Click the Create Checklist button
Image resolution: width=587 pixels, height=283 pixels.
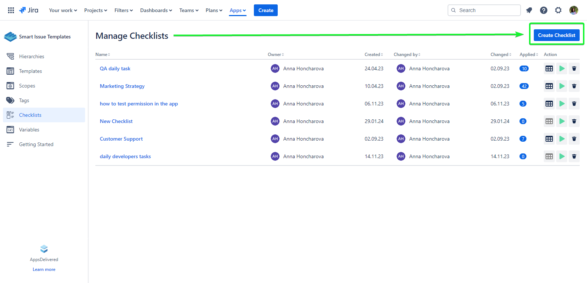(x=556, y=35)
